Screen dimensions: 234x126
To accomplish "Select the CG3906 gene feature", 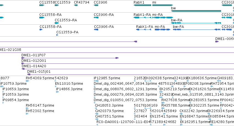I will point(96,5).
